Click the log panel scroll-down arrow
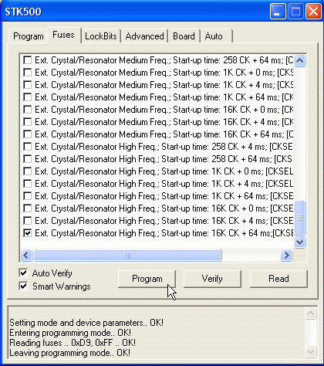This screenshot has height=366, width=324. pyautogui.click(x=310, y=351)
